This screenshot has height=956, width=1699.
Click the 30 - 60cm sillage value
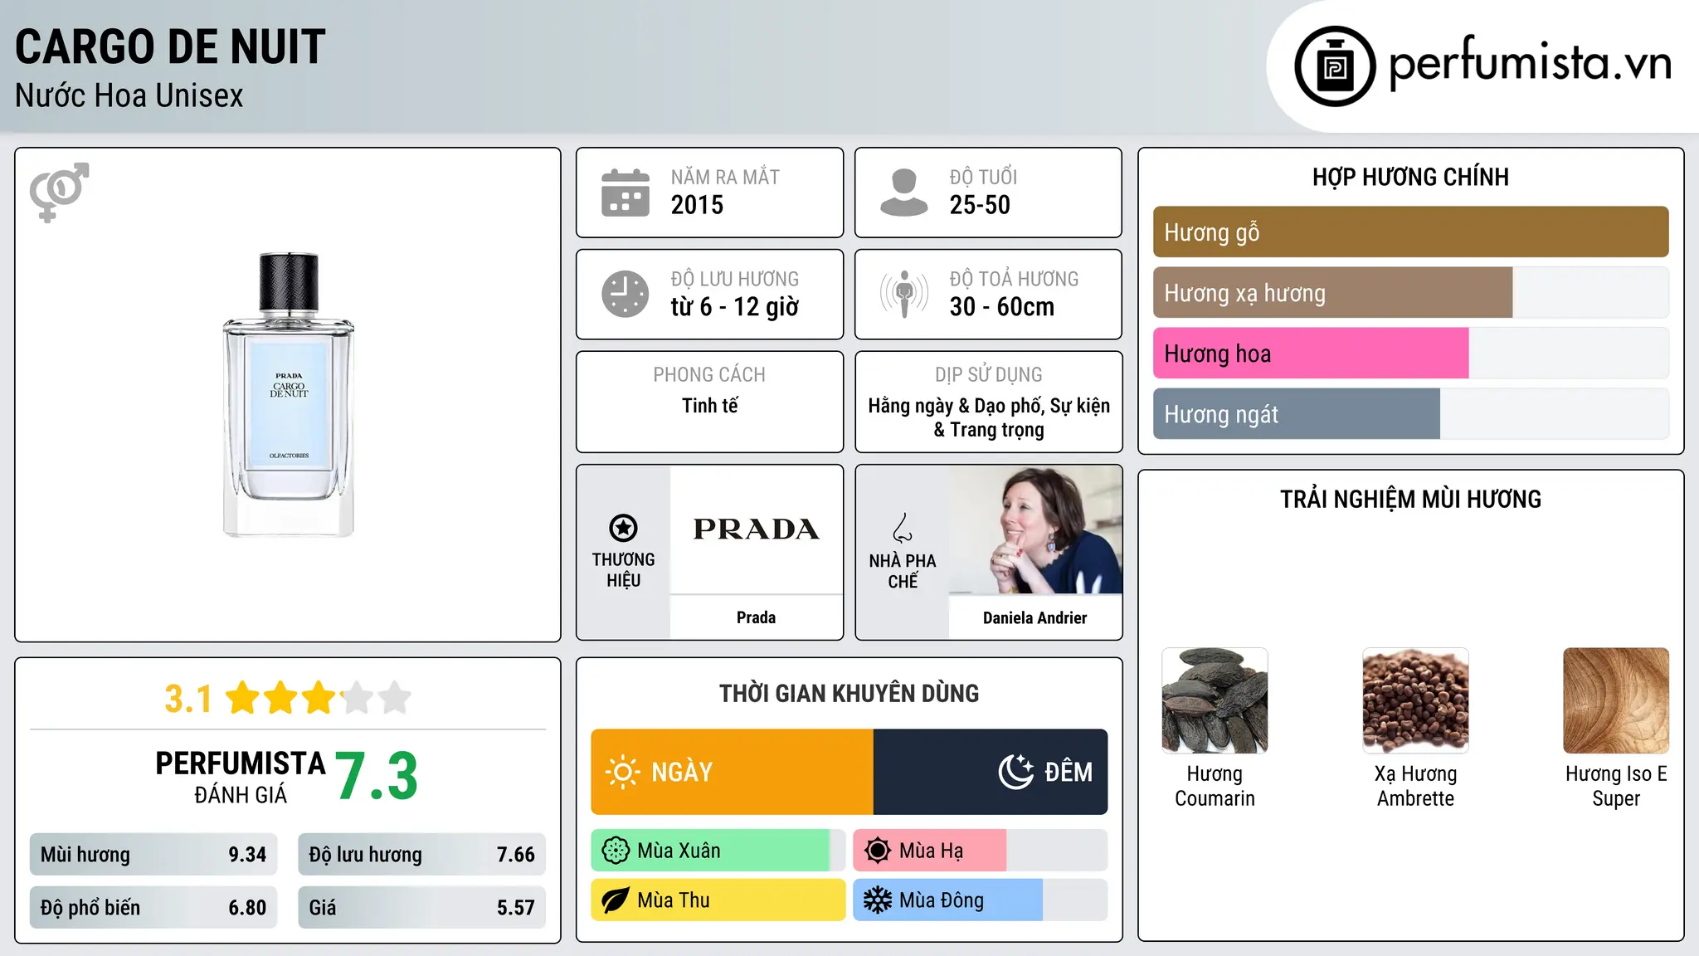pyautogui.click(x=1002, y=307)
